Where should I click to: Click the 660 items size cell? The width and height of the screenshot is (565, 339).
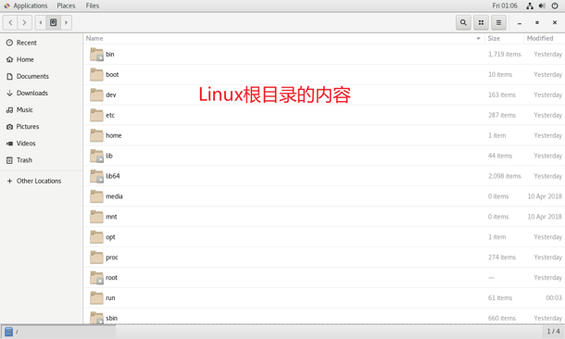tap(502, 318)
